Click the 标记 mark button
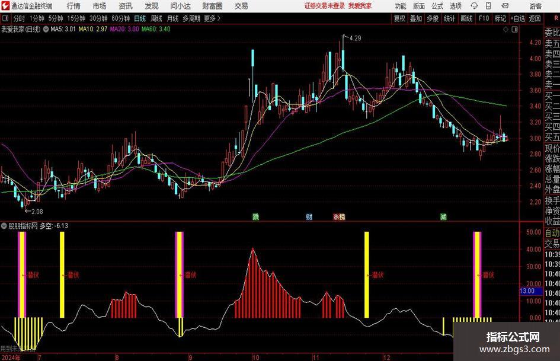The height and width of the screenshot is (361, 560). pyautogui.click(x=500, y=18)
